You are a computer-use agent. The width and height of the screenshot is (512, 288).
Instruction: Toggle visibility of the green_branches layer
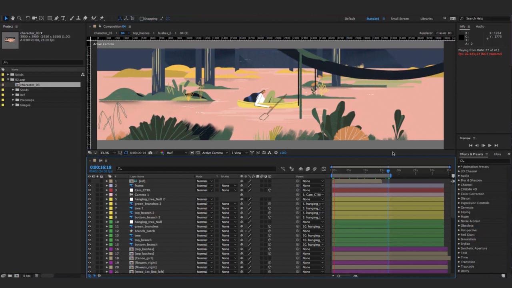click(89, 226)
